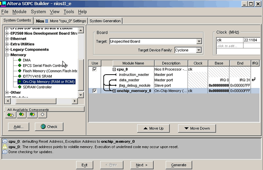The width and height of the screenshot is (263, 170).
Task: Collapse the cpu_0 module row
Action: click(114, 69)
